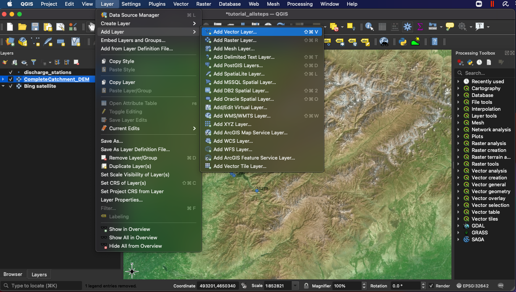The height and width of the screenshot is (292, 516).
Task: Expand the Recently used toolbox group
Action: [x=458, y=81]
